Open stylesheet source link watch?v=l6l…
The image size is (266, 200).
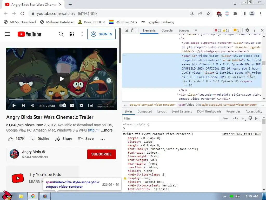(x=241, y=134)
